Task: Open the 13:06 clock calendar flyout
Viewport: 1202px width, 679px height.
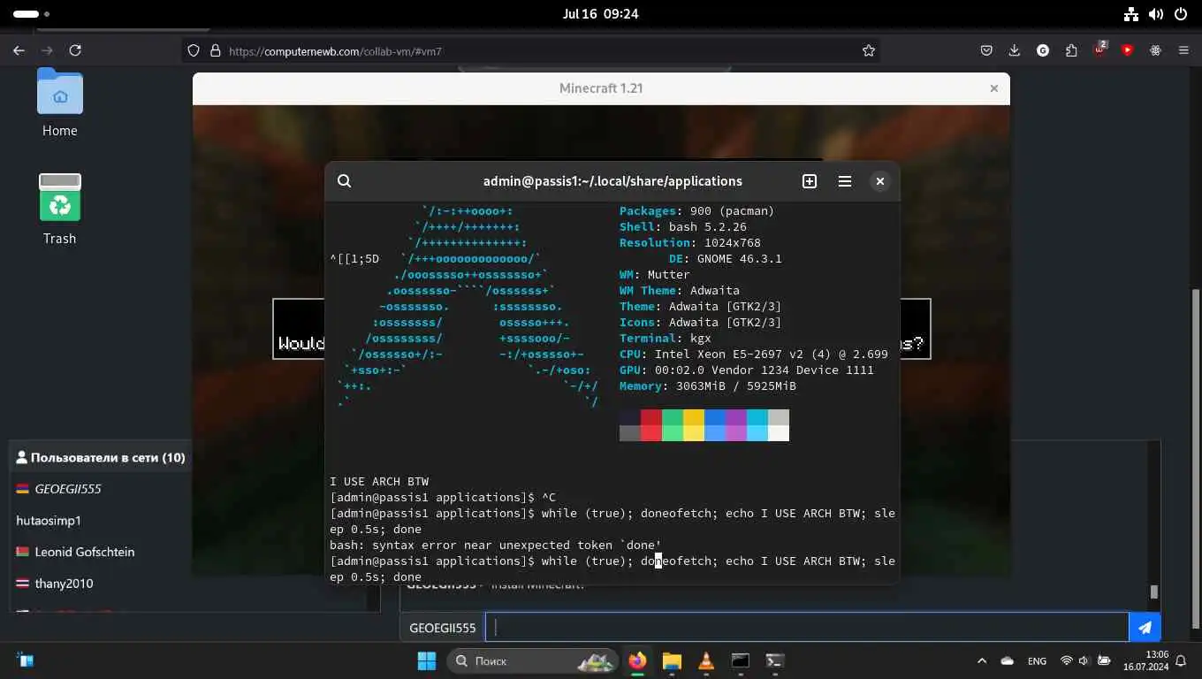Action: coord(1147,660)
